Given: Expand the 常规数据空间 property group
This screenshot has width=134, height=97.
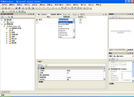Looking at the screenshot, I should (109, 69).
